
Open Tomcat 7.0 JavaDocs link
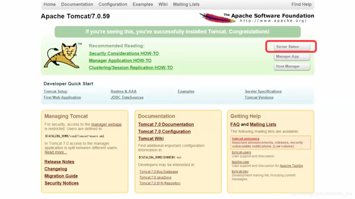[x=155, y=178]
